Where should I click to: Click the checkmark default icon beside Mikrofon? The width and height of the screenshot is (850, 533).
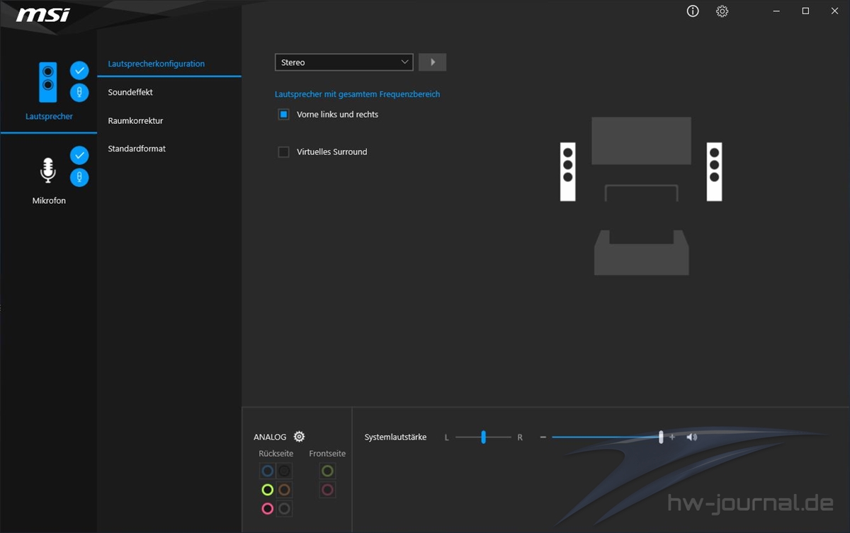(79, 155)
